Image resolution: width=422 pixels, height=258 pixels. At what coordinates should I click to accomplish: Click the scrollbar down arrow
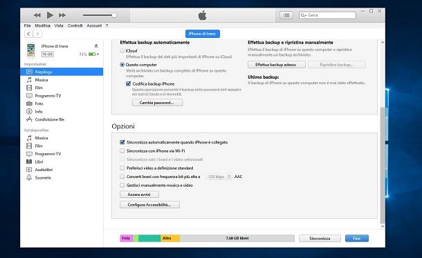383,226
